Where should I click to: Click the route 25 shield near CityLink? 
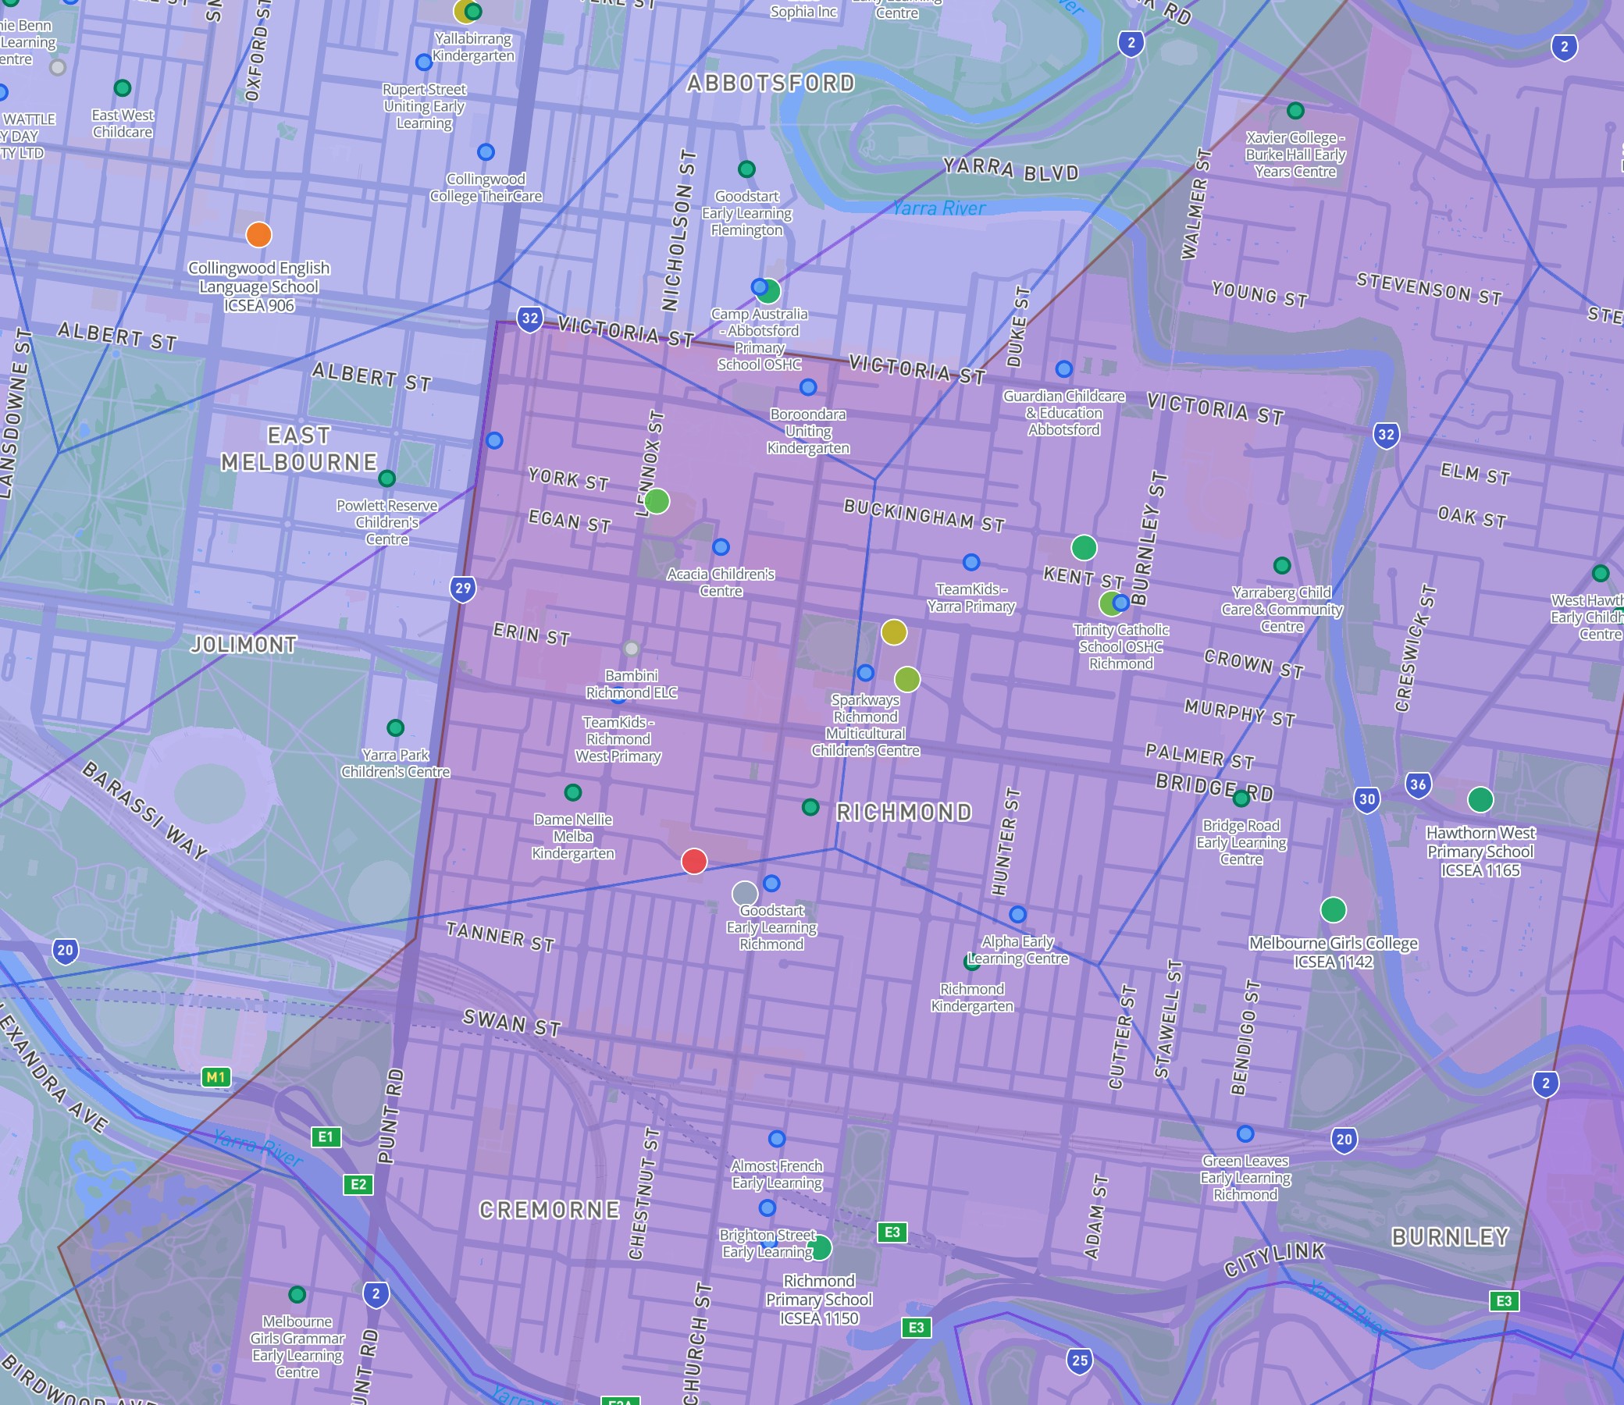pyautogui.click(x=1080, y=1360)
